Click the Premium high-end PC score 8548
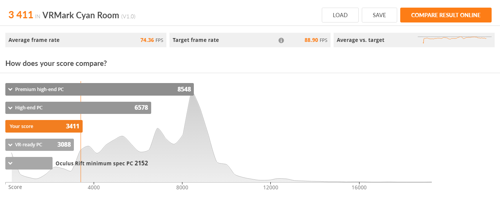The height and width of the screenshot is (200, 500). tap(184, 90)
